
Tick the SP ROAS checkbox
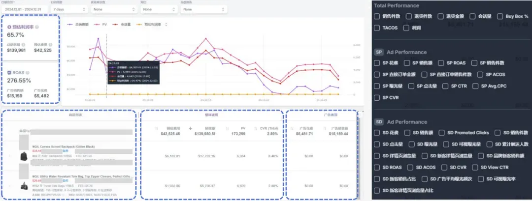coord(441,63)
